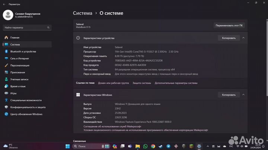
Task: Launch World of Tanks from the taskbar
Action: pyautogui.click(x=184, y=146)
